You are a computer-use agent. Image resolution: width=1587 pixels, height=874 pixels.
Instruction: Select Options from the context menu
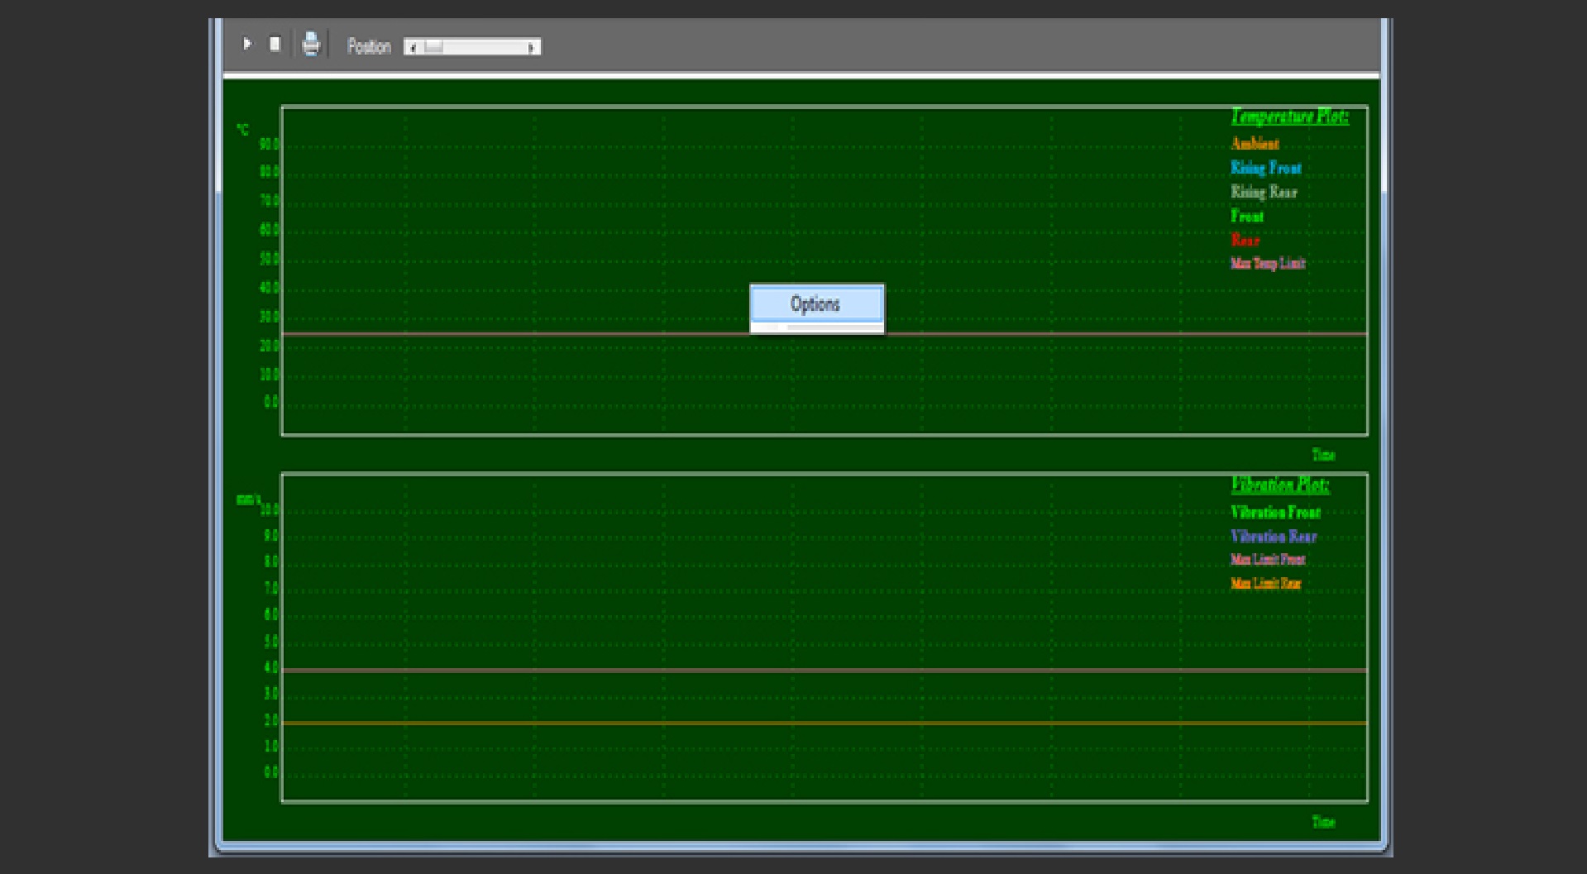(815, 304)
